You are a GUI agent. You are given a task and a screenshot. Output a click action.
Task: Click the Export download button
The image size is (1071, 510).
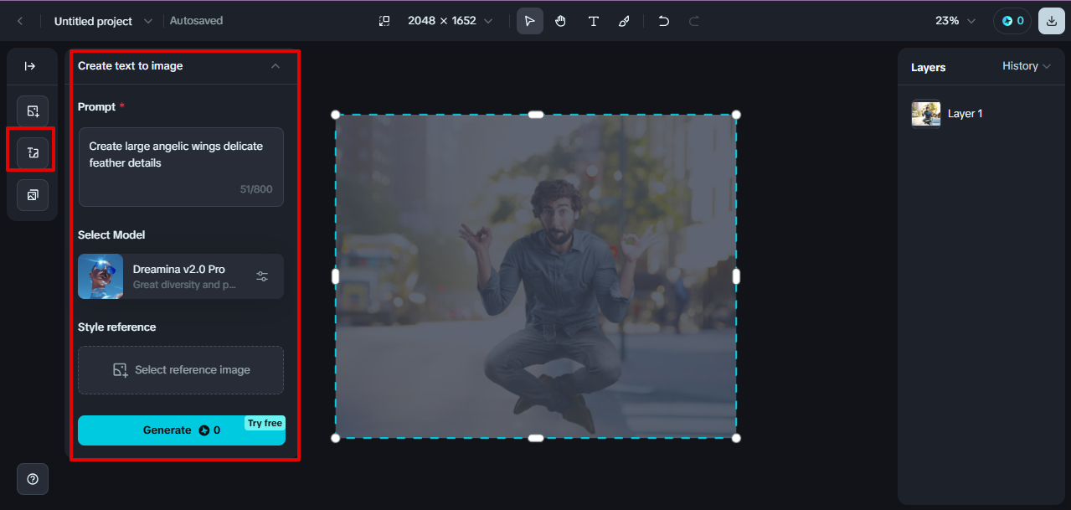(x=1052, y=21)
